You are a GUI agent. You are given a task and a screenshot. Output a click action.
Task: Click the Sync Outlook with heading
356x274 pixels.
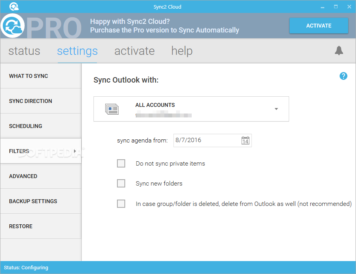tap(126, 80)
